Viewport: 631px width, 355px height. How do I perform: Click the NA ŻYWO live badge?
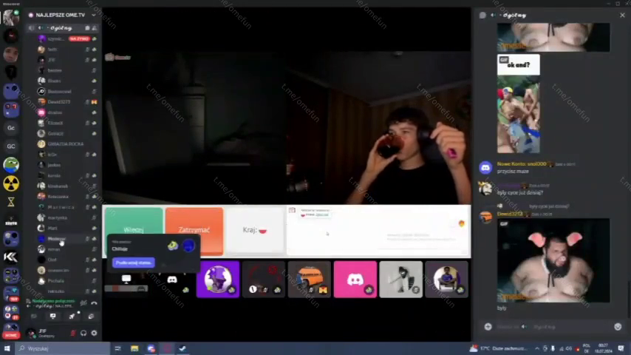coord(79,38)
